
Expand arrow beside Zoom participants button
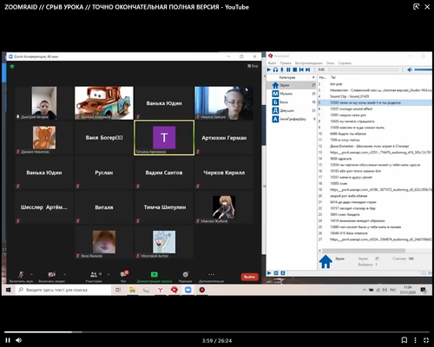coord(108,274)
